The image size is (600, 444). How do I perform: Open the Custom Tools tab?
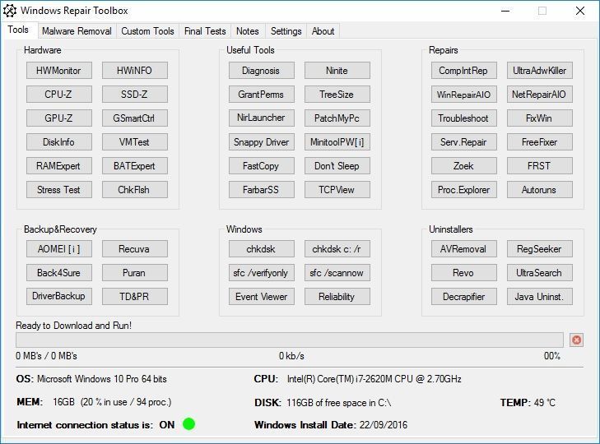point(147,31)
